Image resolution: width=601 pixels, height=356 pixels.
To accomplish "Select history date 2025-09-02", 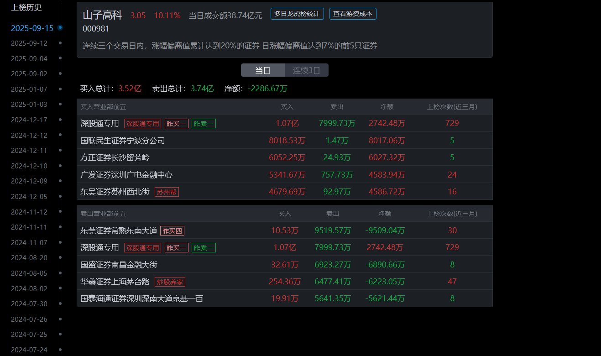I will (x=29, y=73).
